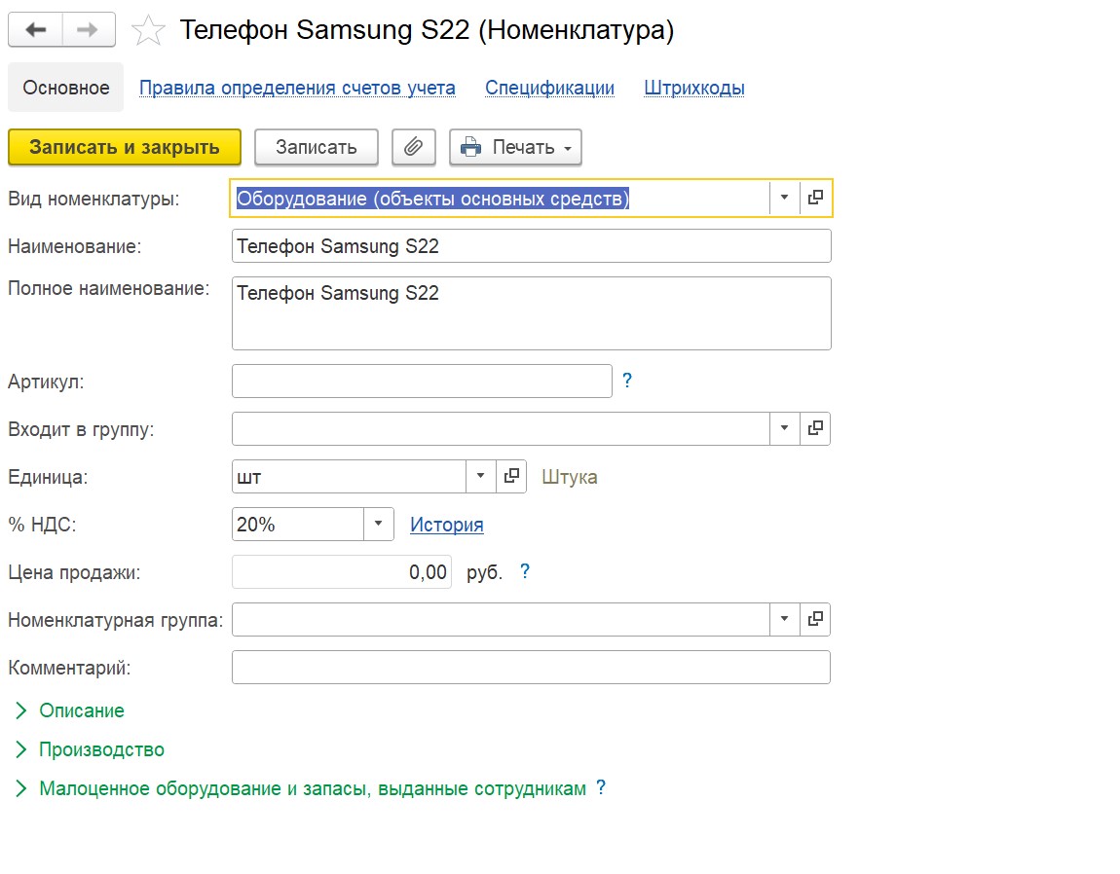Show help next to Цена продажи
1120x874 pixels.
pyautogui.click(x=525, y=571)
